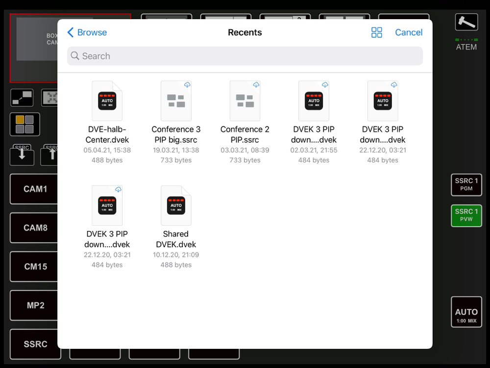The height and width of the screenshot is (368, 490).
Task: Click the four-box layout icon
Action: [x=24, y=124]
